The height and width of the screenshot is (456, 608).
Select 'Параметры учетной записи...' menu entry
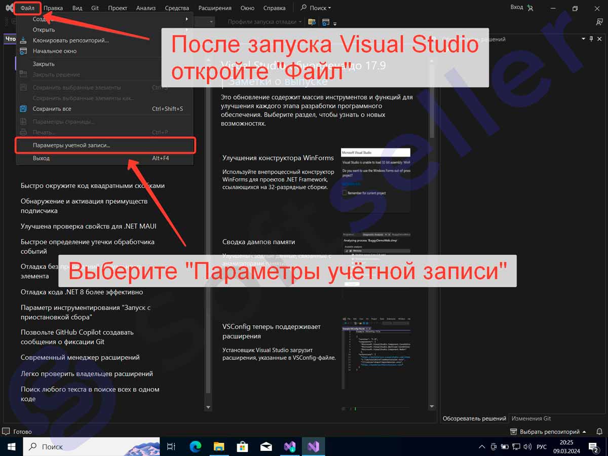pyautogui.click(x=71, y=145)
